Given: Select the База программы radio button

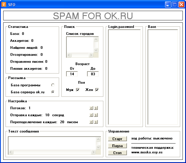Looking at the screenshot, I should (53, 85).
